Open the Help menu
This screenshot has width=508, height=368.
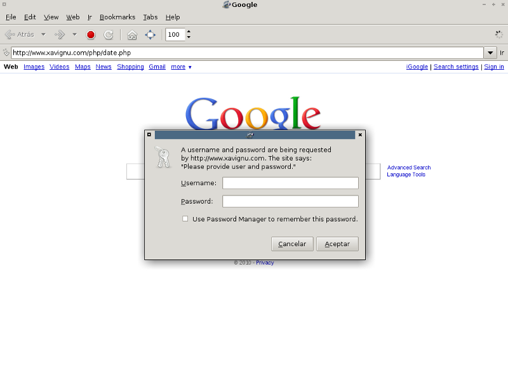pos(173,17)
